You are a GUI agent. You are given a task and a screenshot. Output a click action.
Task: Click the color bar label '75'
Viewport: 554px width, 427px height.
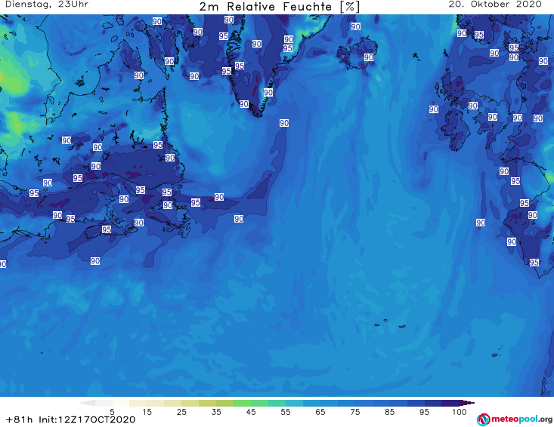click(x=355, y=412)
